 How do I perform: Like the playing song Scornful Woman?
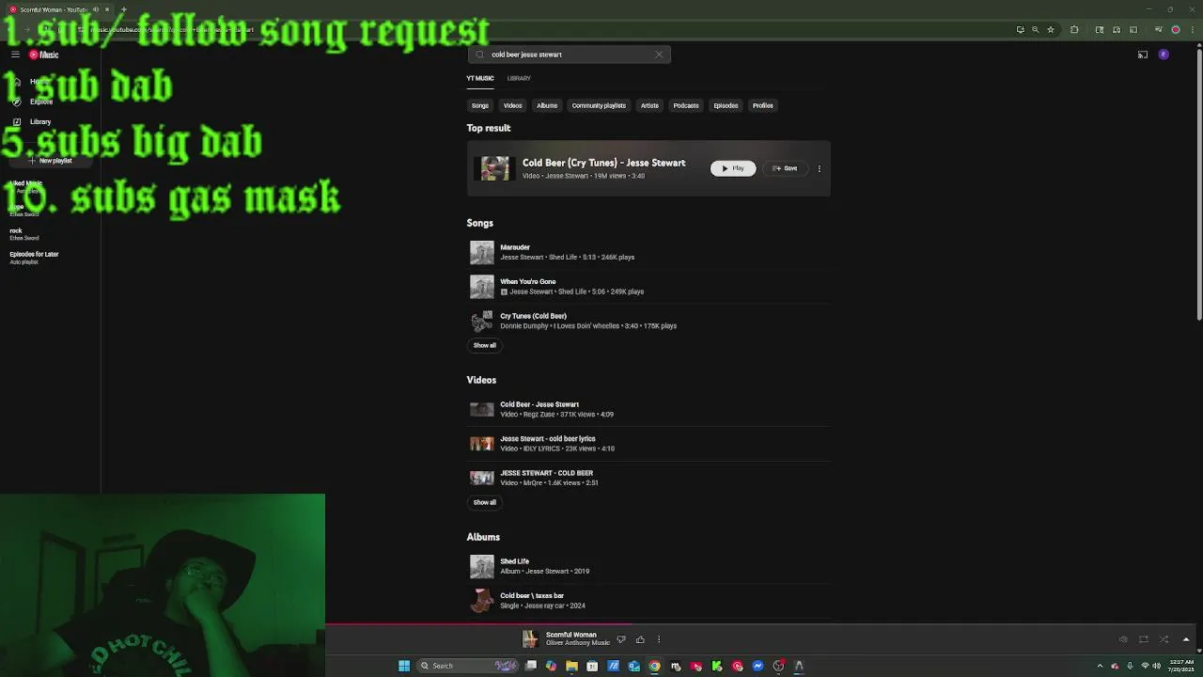click(x=640, y=639)
